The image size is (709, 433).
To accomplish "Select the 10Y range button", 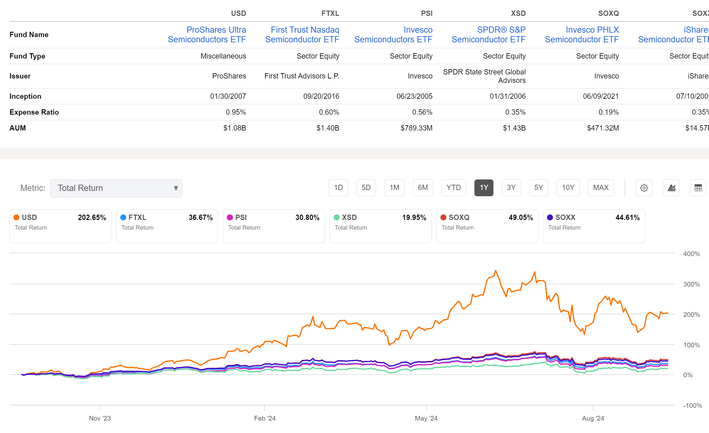I will click(568, 188).
